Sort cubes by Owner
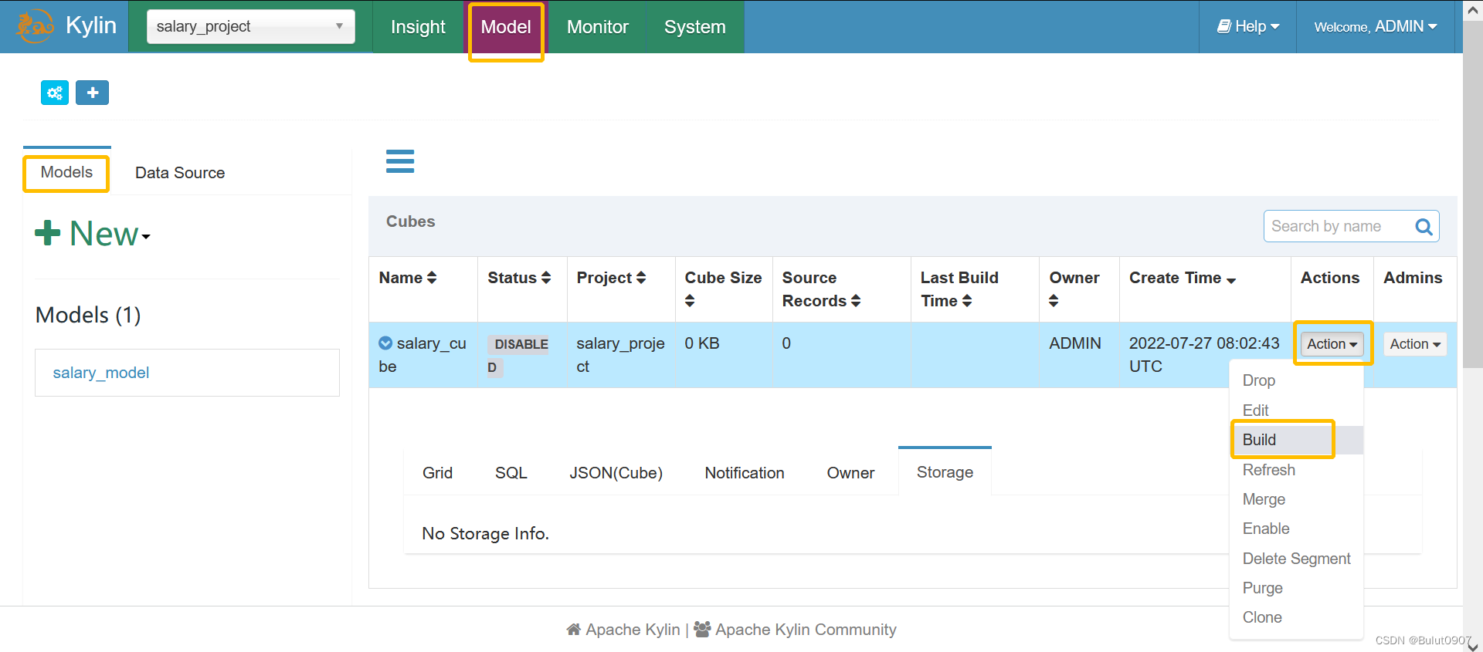 [1074, 289]
